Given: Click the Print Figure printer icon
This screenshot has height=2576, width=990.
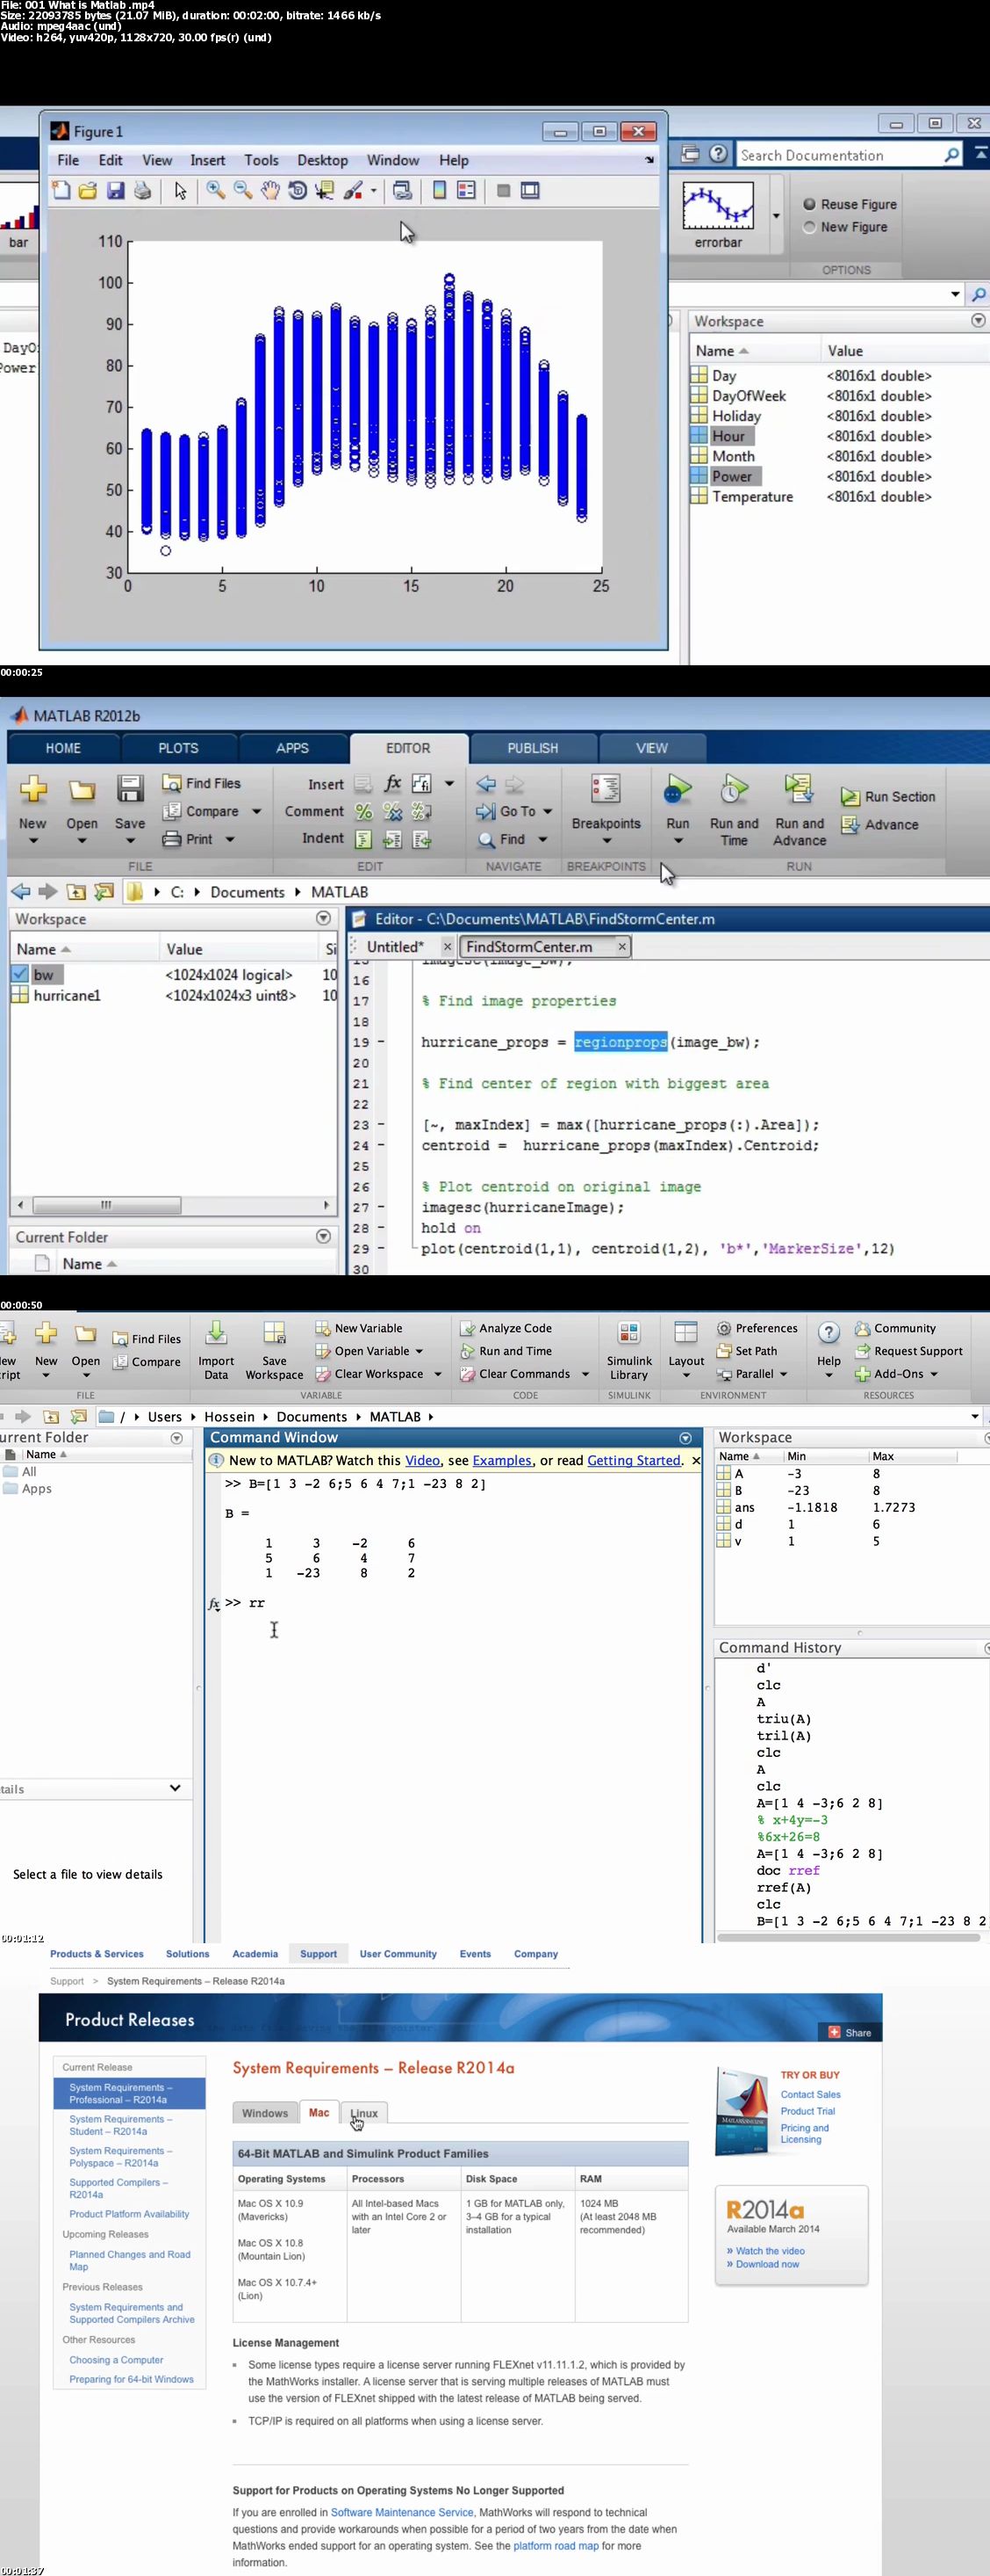Looking at the screenshot, I should pos(142,190).
